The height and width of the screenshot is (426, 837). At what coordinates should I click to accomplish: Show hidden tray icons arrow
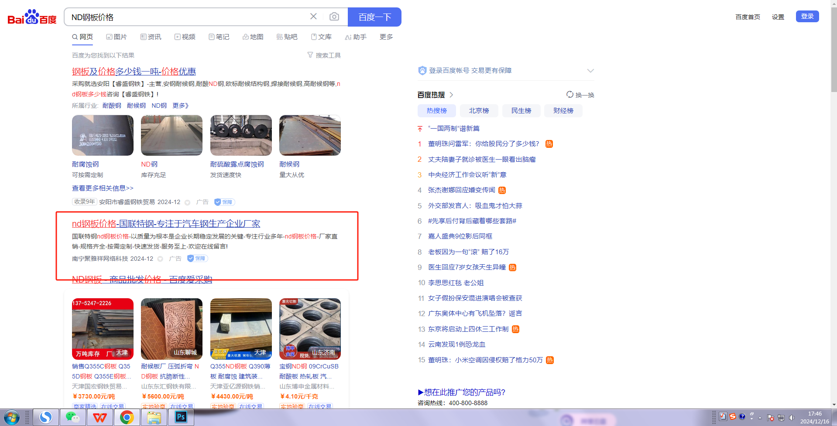click(760, 418)
